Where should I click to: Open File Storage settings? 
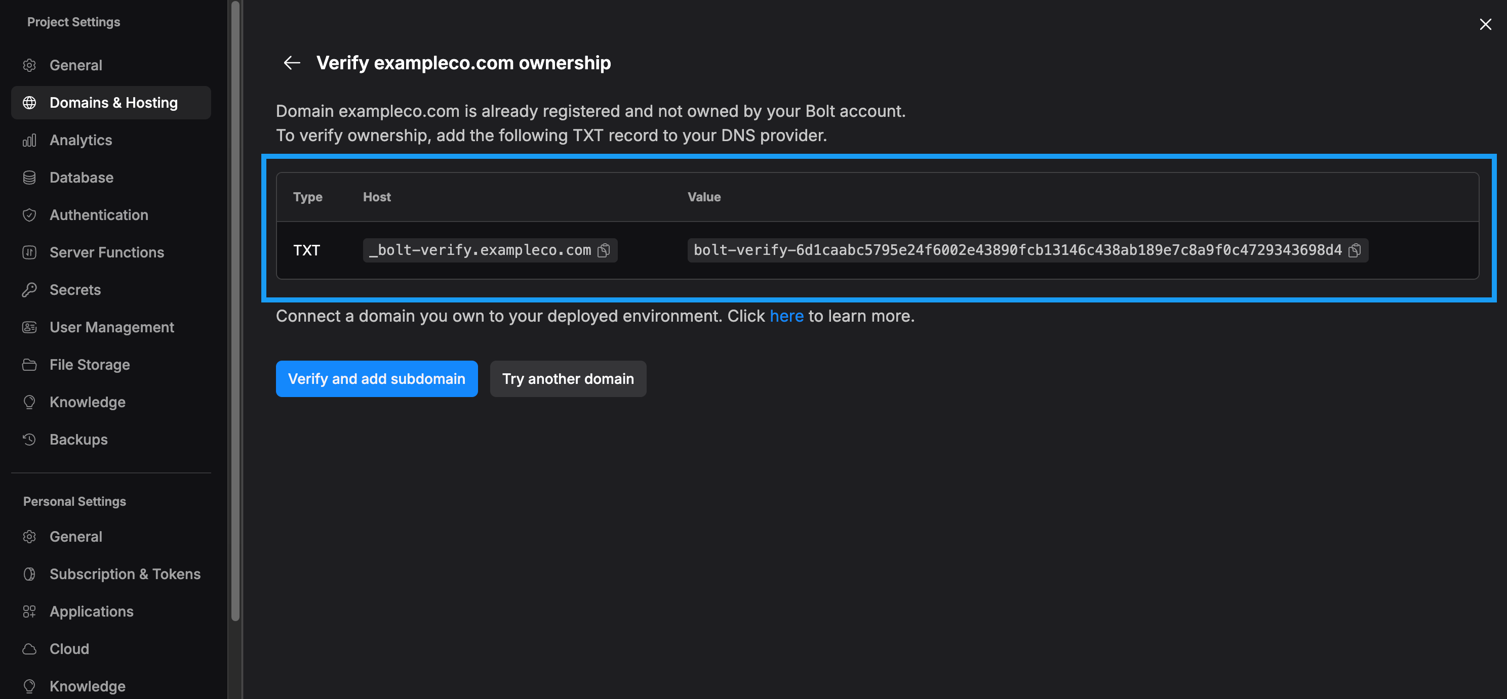pos(90,365)
